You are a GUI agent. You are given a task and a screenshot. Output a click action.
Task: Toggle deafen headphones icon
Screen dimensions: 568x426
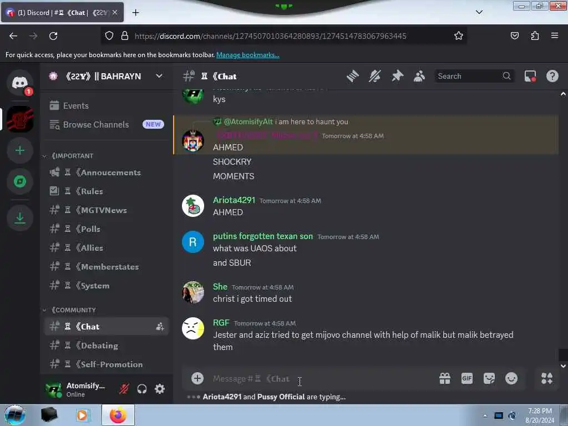[x=142, y=389]
